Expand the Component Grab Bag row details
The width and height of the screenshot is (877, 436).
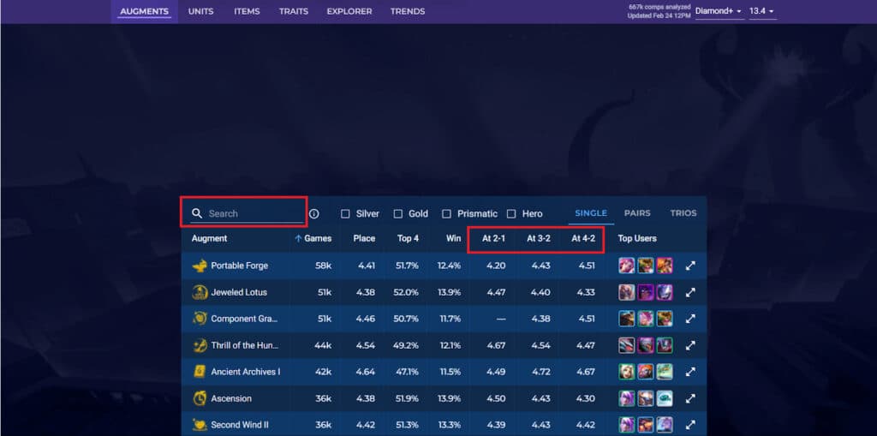tap(690, 319)
